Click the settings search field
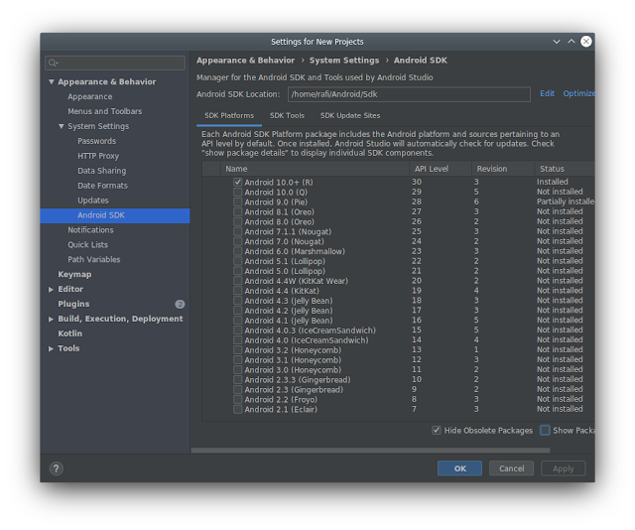The width and height of the screenshot is (635, 530). point(115,63)
